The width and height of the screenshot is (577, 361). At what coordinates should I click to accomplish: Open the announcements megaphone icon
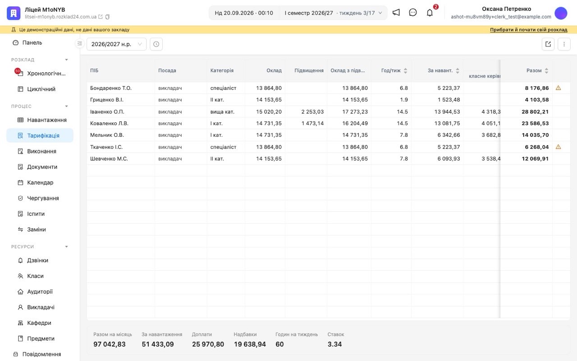click(x=396, y=13)
